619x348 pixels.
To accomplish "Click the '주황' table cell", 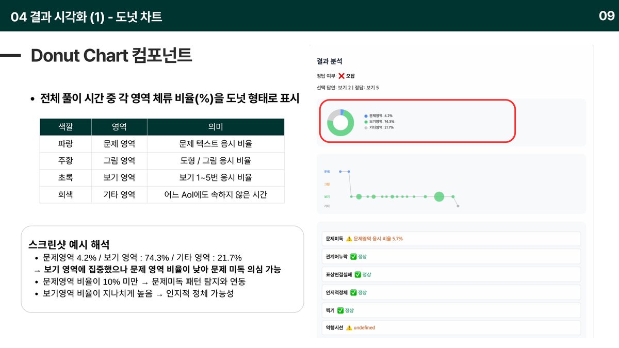I will pyautogui.click(x=66, y=161).
